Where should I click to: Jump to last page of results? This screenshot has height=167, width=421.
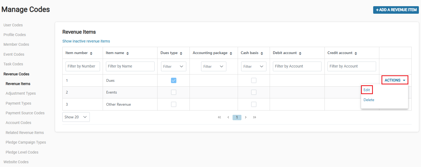[255, 117]
